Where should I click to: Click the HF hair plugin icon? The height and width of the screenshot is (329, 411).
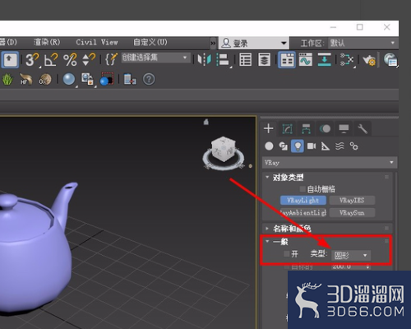(x=25, y=79)
